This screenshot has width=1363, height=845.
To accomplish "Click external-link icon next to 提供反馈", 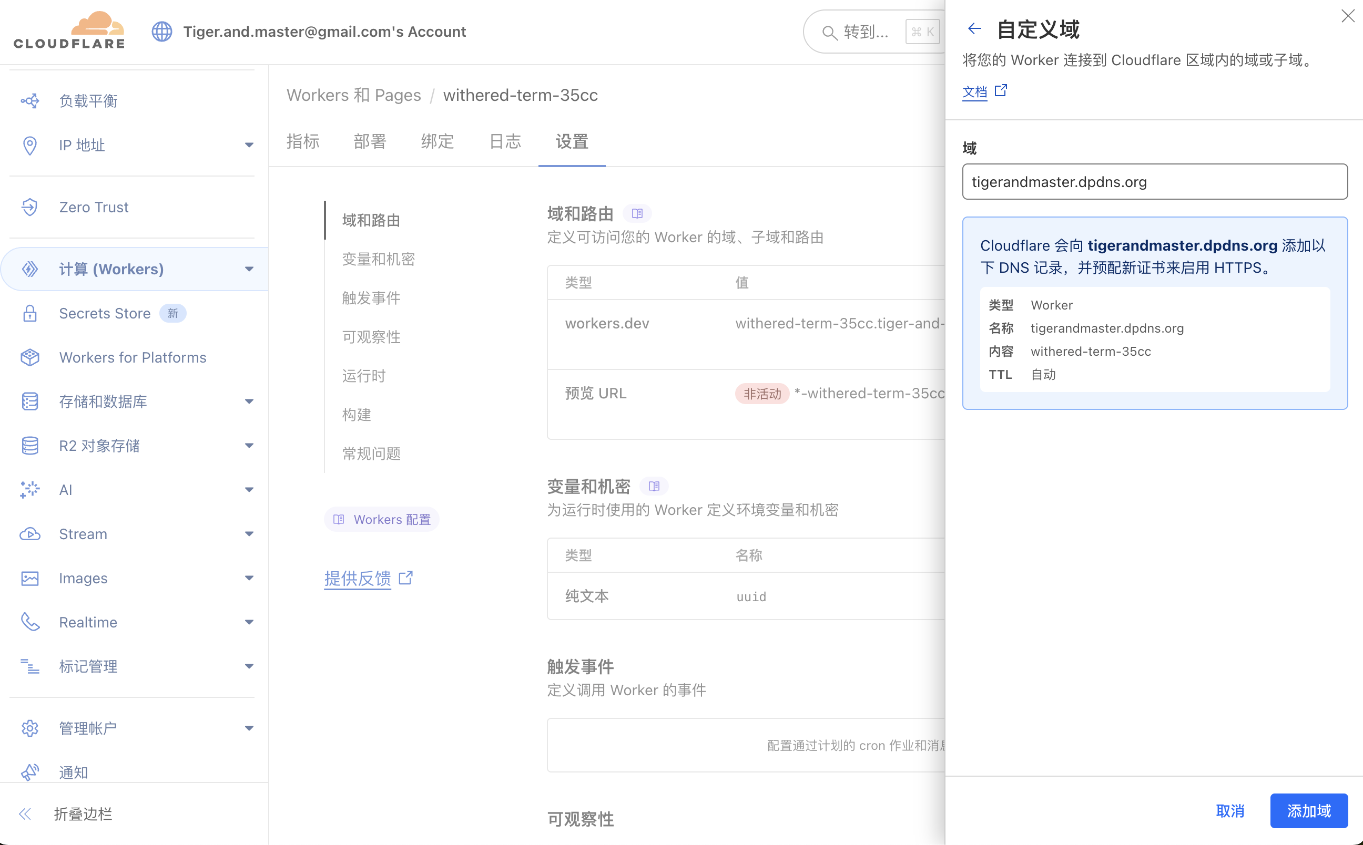I will [406, 578].
